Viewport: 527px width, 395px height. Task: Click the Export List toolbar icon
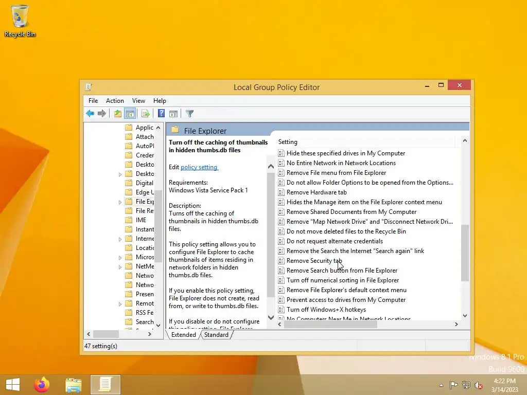point(146,114)
